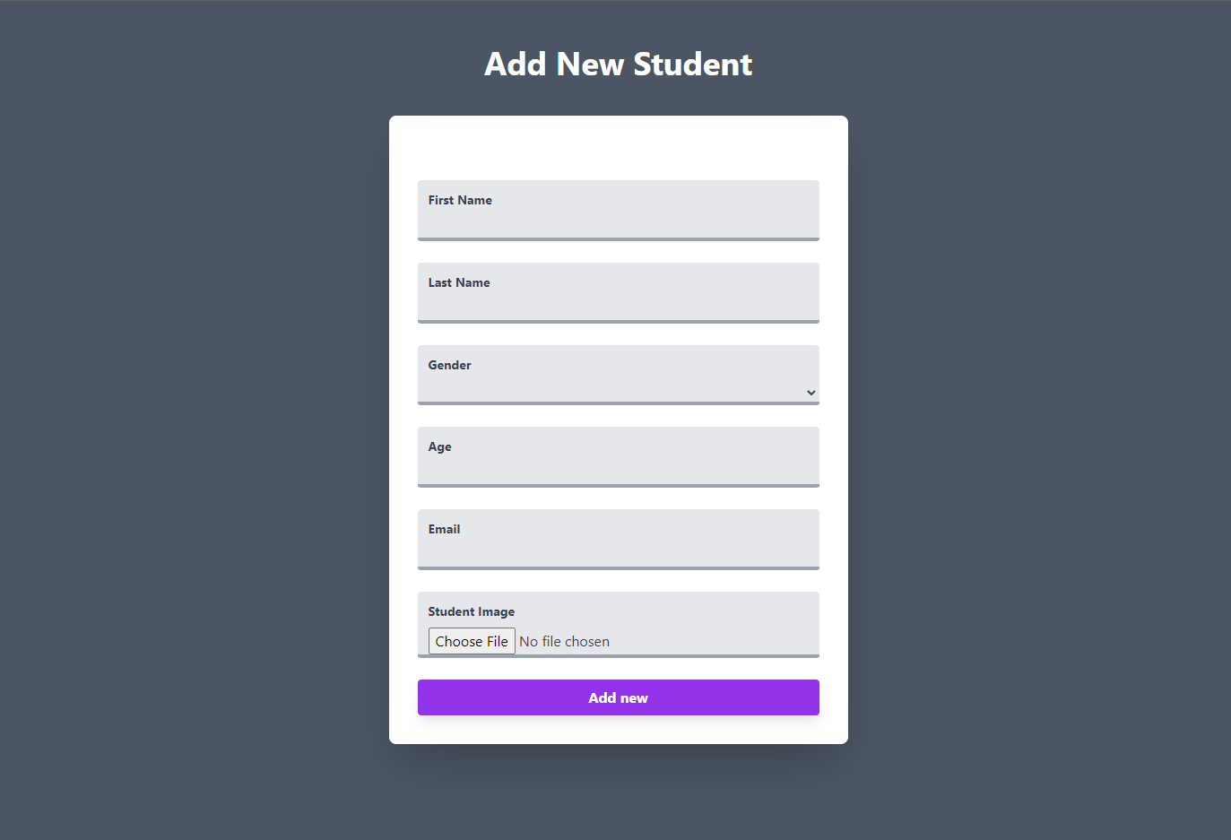This screenshot has width=1231, height=840.
Task: Click the Gender field label
Action: tap(448, 365)
